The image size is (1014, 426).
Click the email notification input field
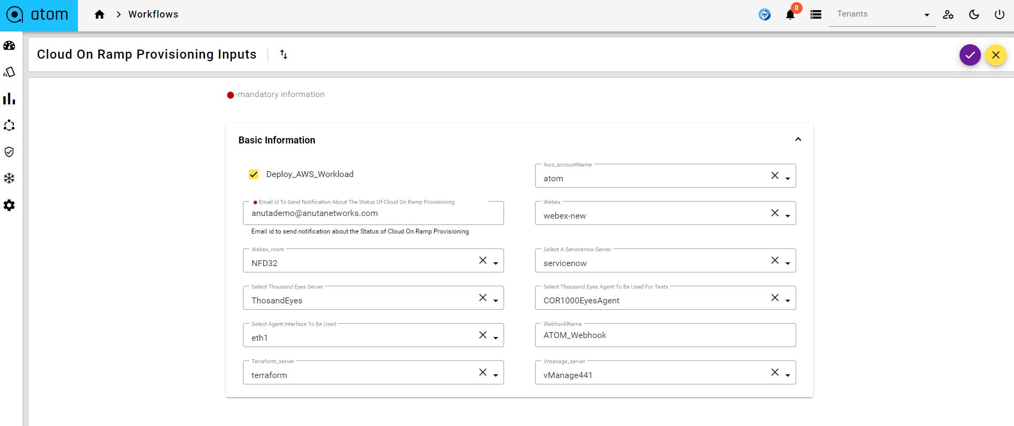click(x=373, y=213)
